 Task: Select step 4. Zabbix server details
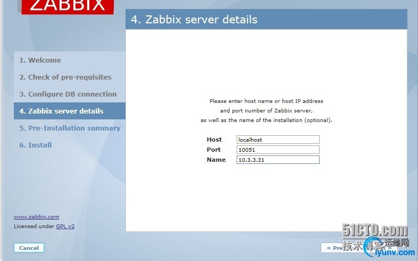70,111
